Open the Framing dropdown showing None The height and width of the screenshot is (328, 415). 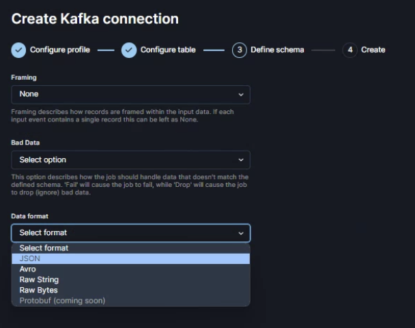pyautogui.click(x=130, y=94)
